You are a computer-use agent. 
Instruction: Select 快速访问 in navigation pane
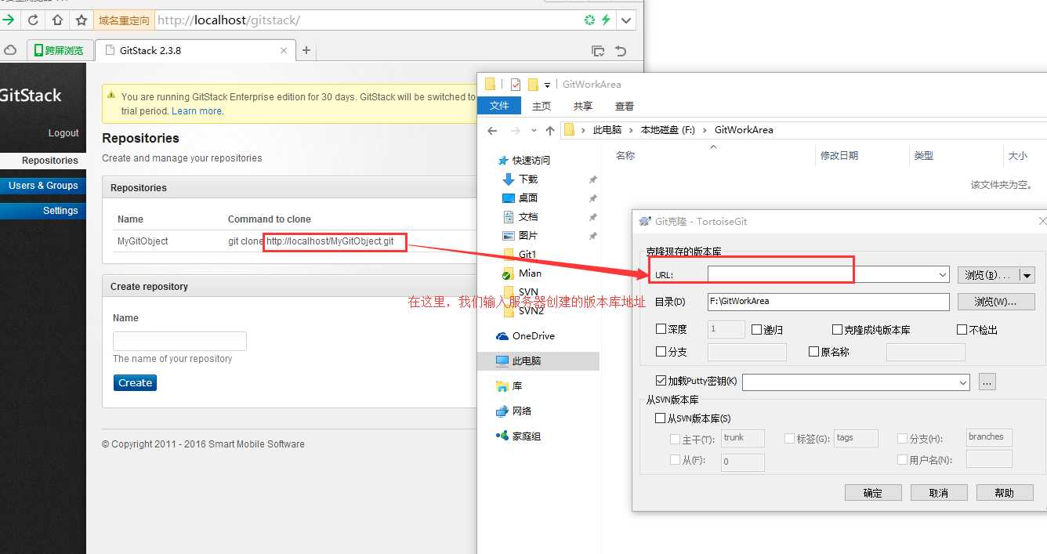(x=531, y=160)
